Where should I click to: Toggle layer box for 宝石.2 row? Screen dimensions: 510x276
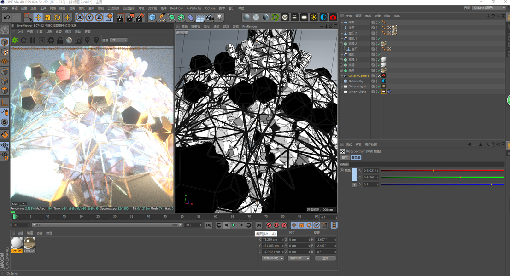[373, 33]
